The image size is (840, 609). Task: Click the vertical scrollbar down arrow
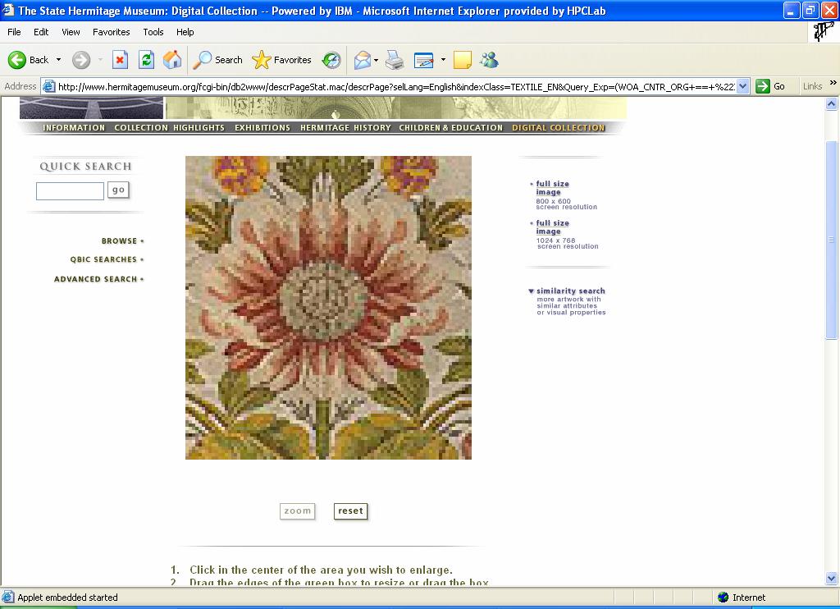click(x=832, y=579)
